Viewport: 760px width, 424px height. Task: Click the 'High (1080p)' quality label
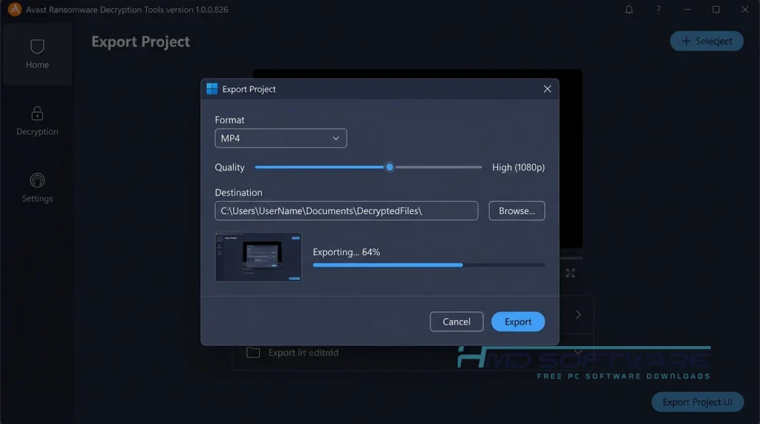[518, 168]
